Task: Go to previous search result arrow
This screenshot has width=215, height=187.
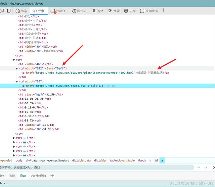Action: [x=199, y=167]
